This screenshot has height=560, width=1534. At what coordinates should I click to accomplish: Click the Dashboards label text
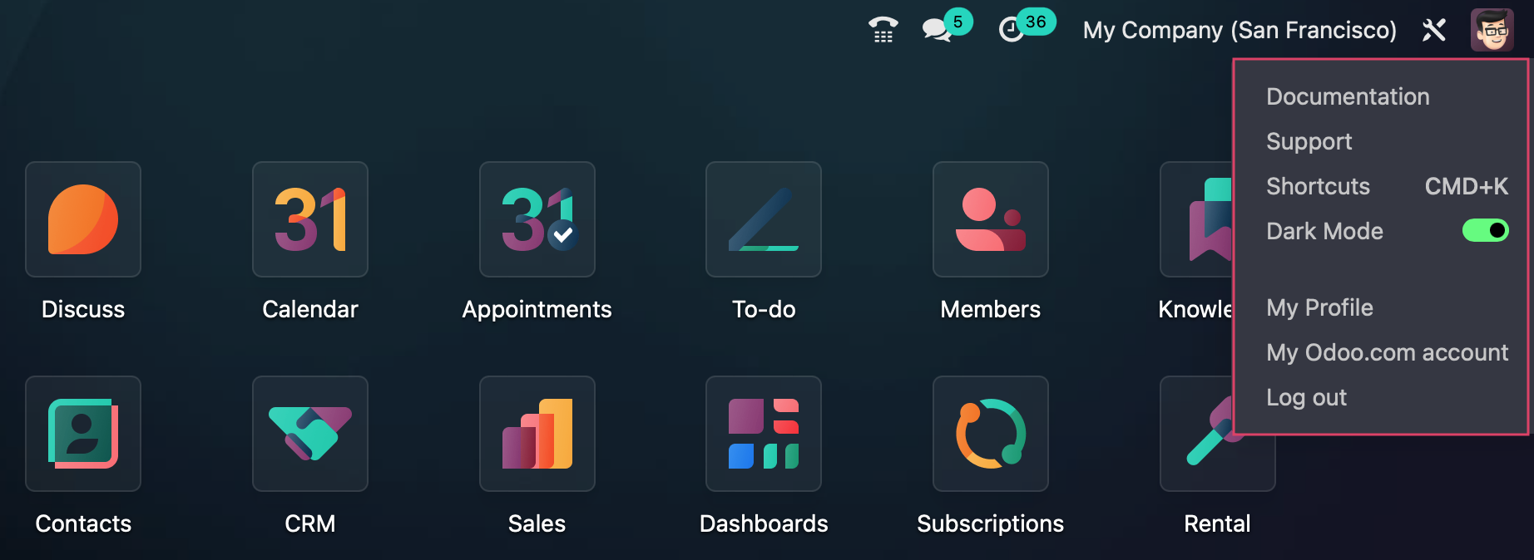(764, 523)
